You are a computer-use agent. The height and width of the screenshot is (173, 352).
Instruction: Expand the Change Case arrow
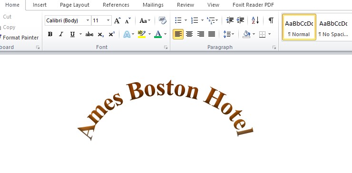point(149,20)
